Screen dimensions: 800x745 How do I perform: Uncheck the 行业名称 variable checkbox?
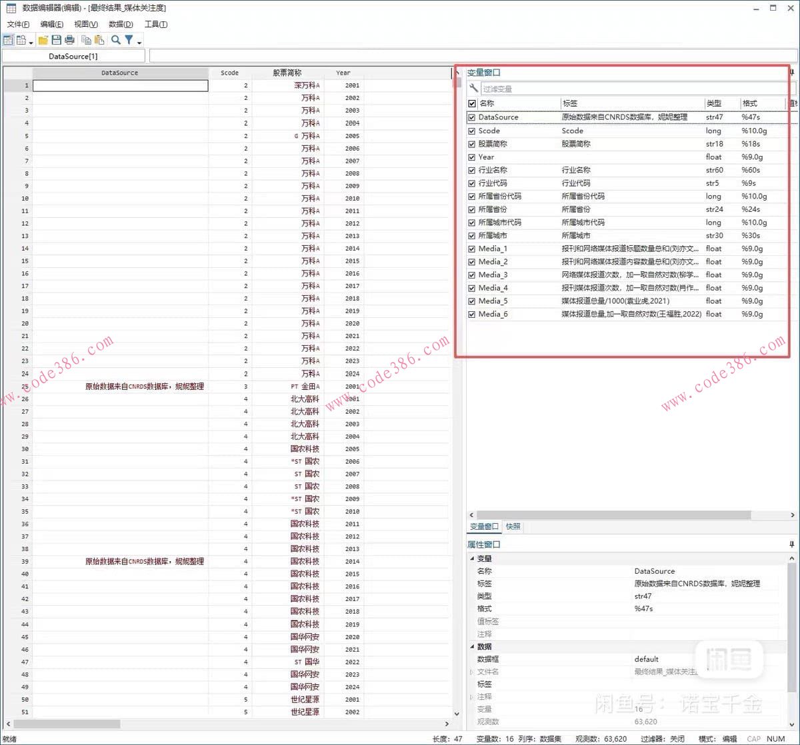pos(472,170)
